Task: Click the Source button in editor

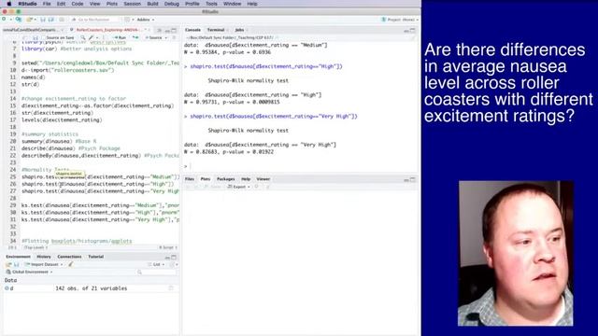Action: point(153,37)
